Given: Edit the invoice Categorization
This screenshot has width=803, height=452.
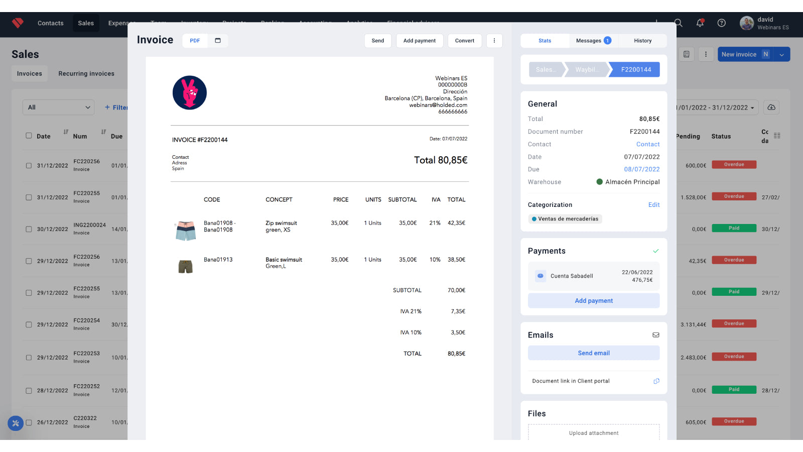Looking at the screenshot, I should (x=654, y=204).
